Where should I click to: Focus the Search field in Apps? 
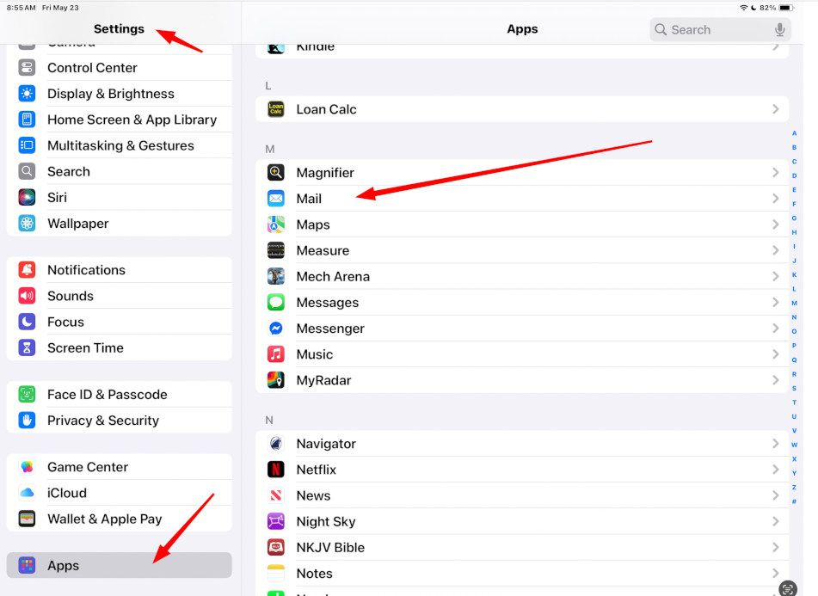click(720, 30)
